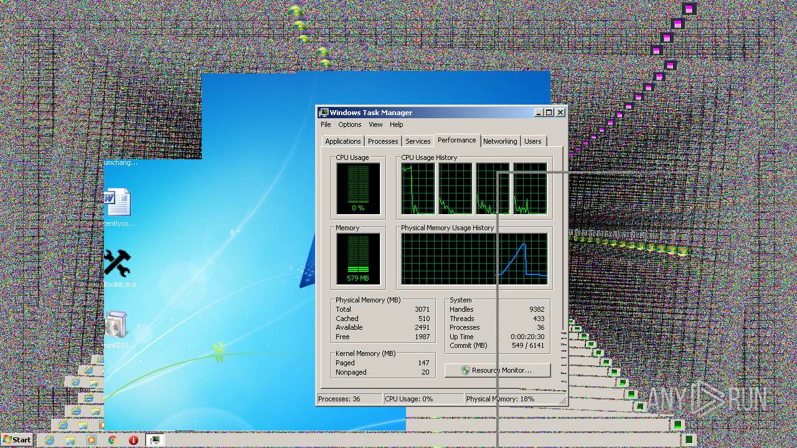Launch Windows Media Player from taskbar
The image size is (797, 448).
click(92, 440)
